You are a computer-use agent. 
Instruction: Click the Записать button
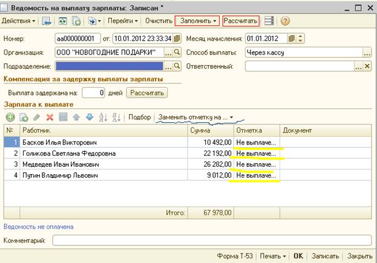coord(326,256)
